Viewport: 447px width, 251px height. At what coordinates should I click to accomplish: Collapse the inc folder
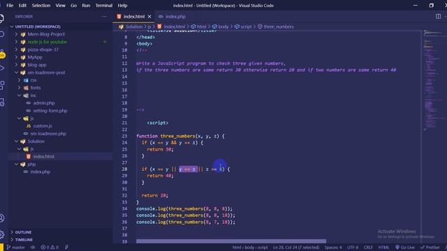click(61, 96)
